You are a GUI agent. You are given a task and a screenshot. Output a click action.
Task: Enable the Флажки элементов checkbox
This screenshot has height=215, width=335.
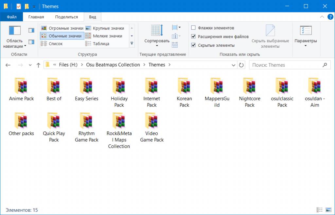(x=193, y=28)
